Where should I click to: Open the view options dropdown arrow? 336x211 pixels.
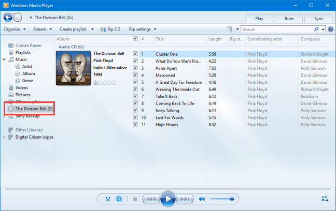[x=237, y=29]
